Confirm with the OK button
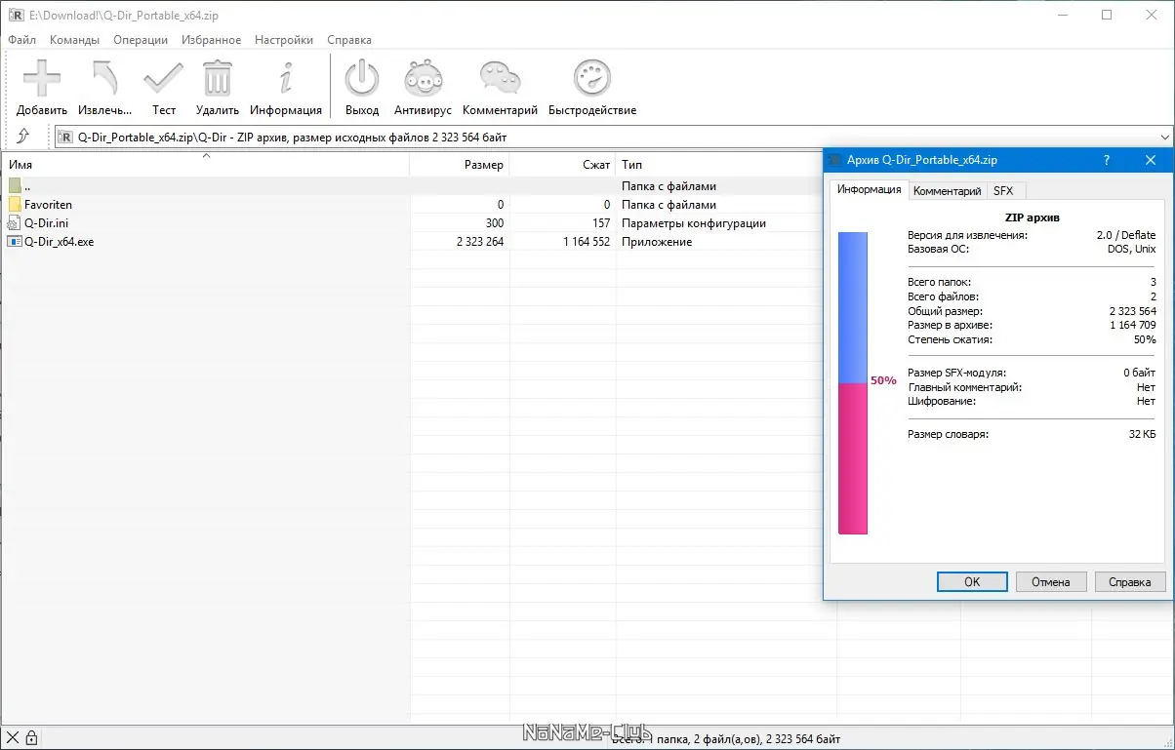 972,581
